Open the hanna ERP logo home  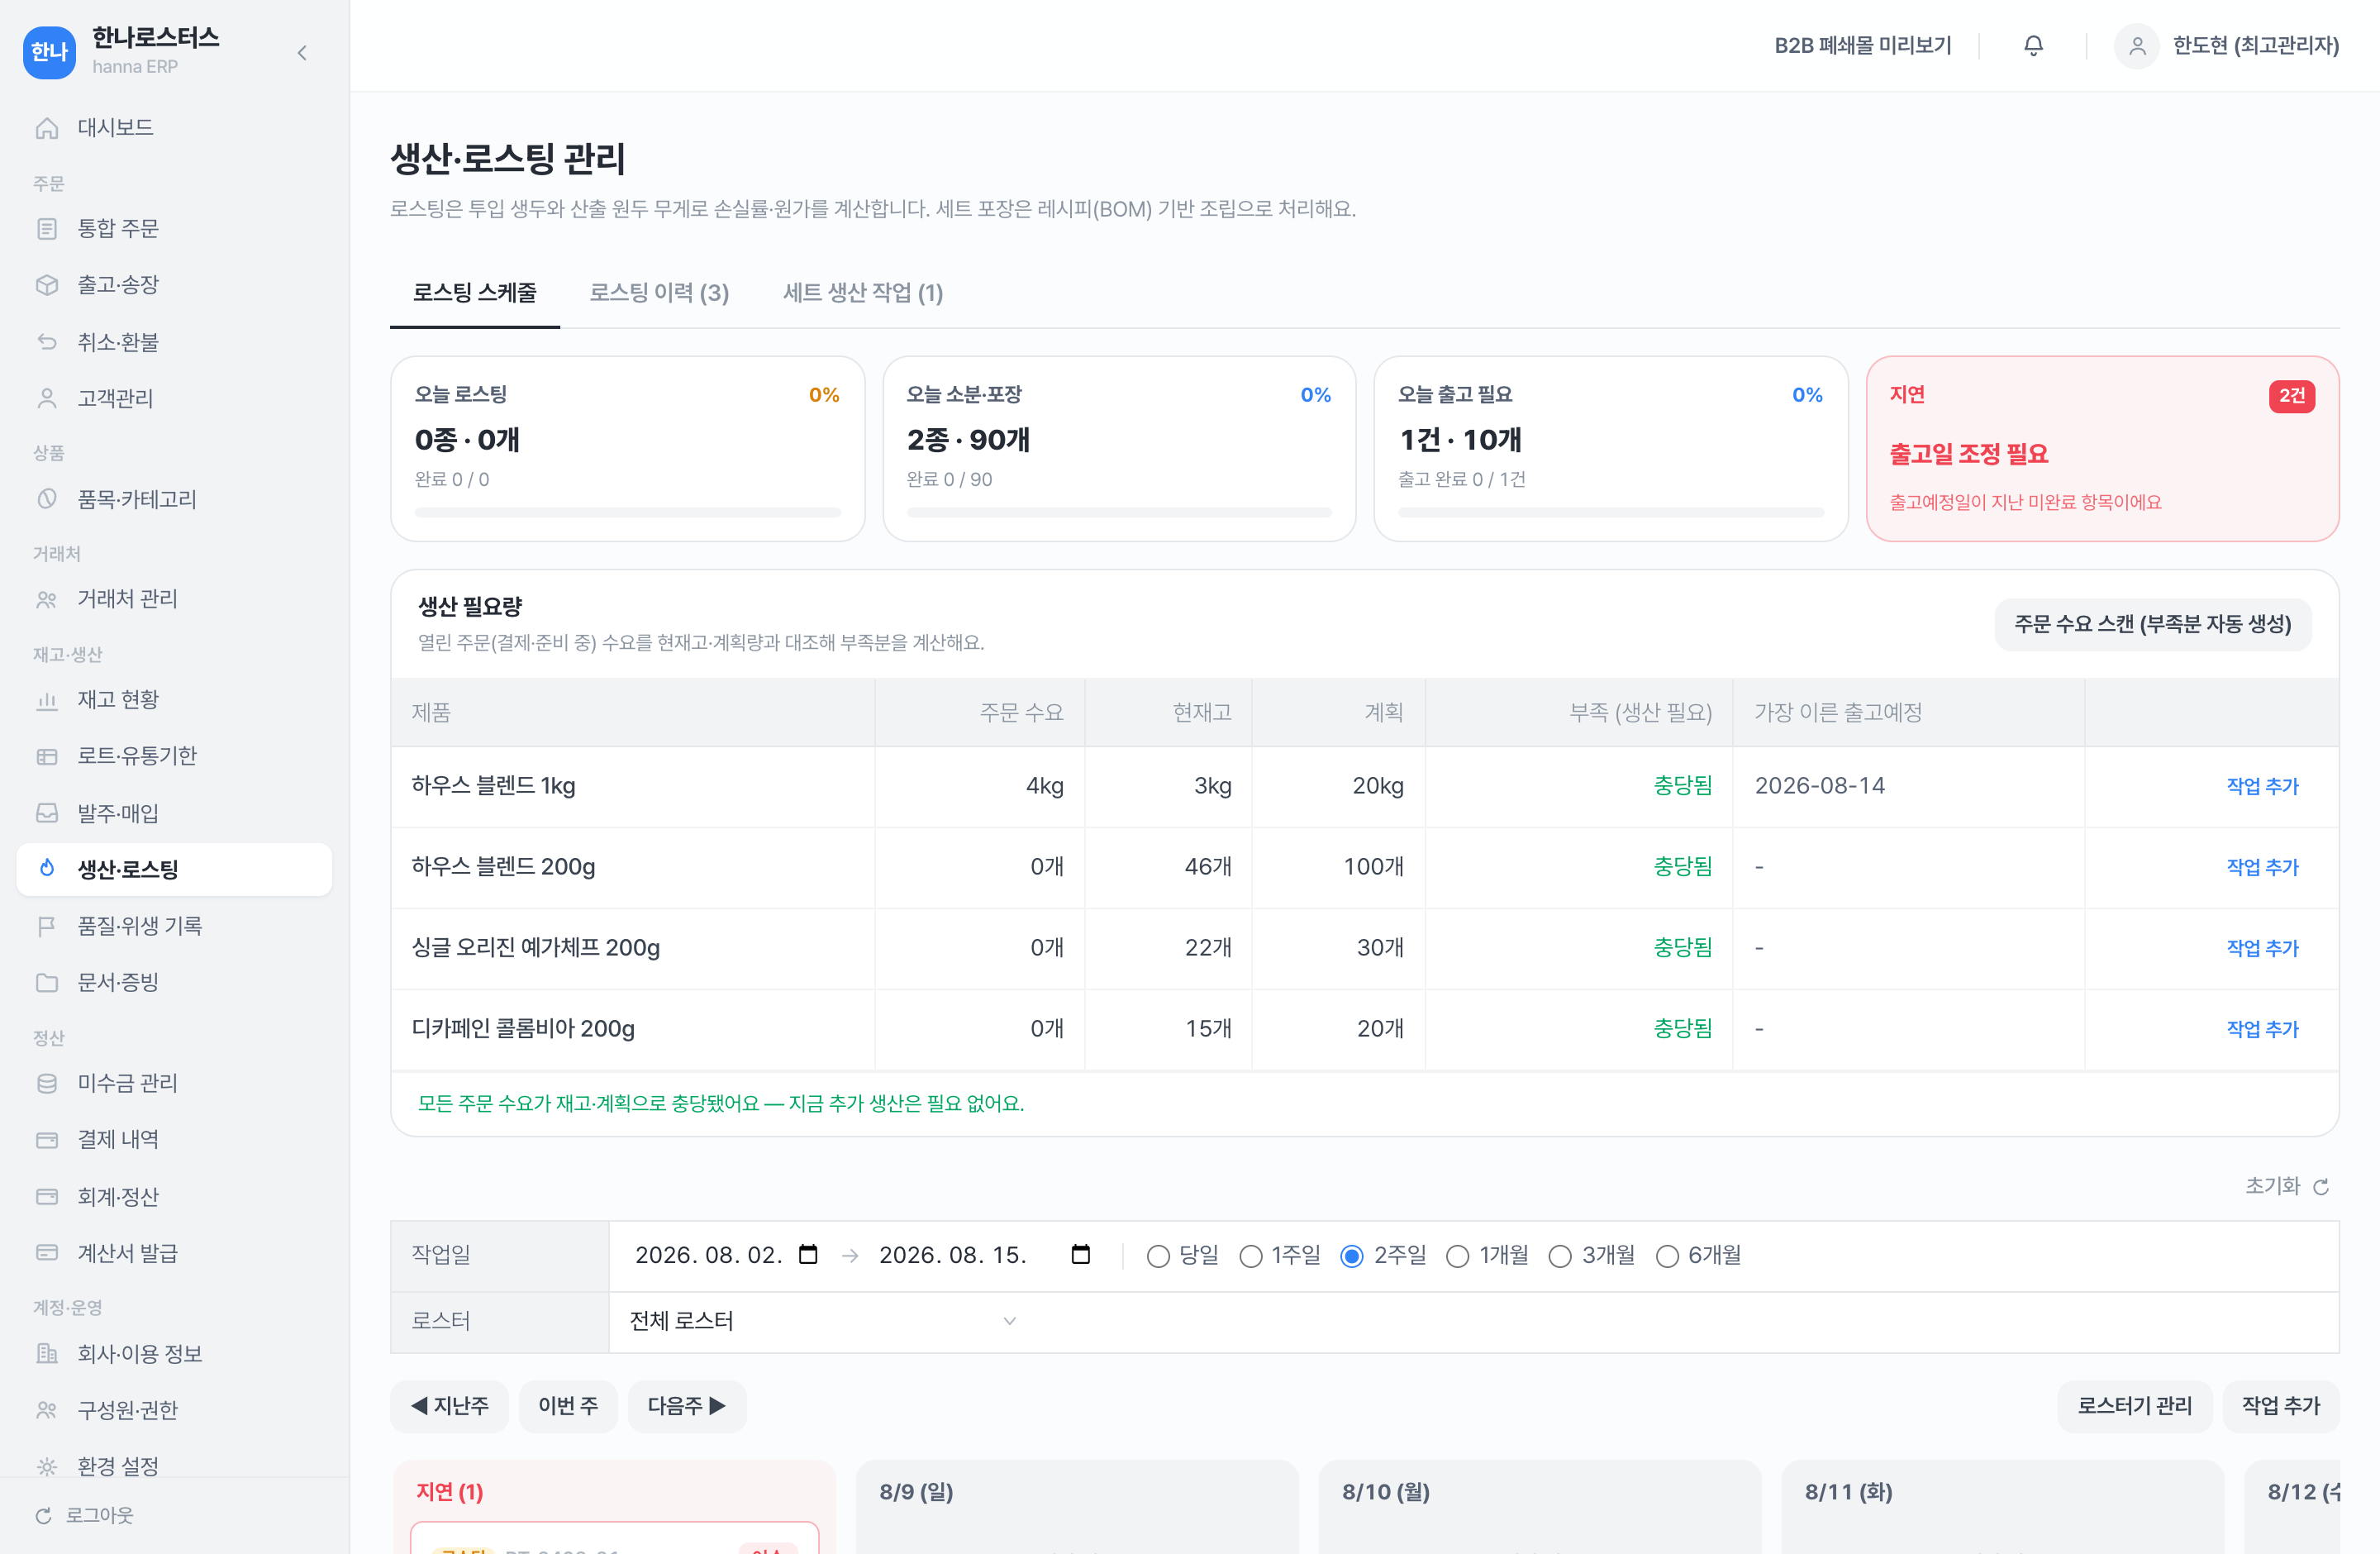point(49,52)
